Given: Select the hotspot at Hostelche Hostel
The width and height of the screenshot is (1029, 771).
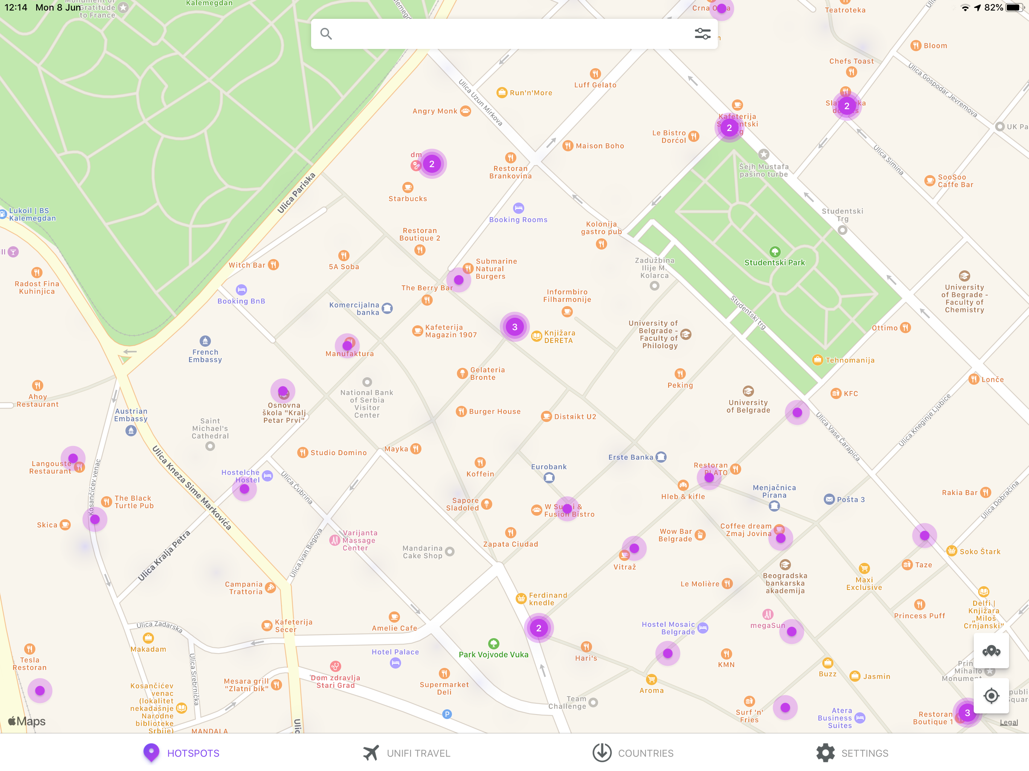Looking at the screenshot, I should pos(244,489).
